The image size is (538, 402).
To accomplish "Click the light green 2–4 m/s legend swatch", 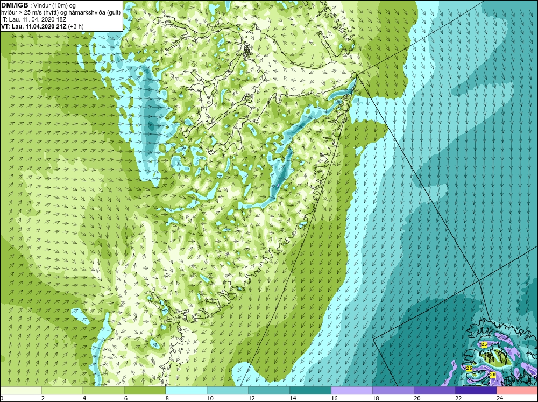I will point(62,391).
